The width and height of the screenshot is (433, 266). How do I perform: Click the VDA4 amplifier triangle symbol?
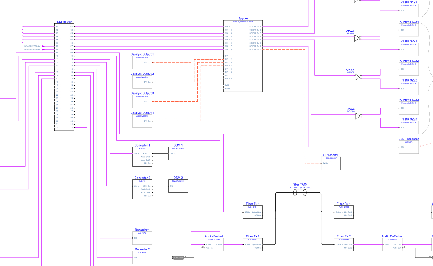point(357,38)
